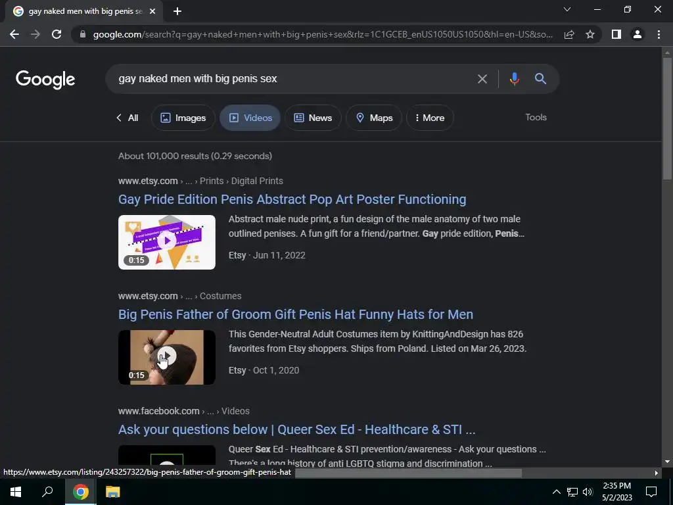Show hidden system tray icons
The width and height of the screenshot is (673, 505).
[556, 492]
